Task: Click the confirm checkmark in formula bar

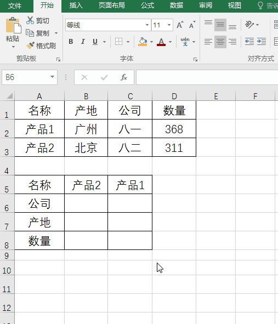Action: coord(104,77)
